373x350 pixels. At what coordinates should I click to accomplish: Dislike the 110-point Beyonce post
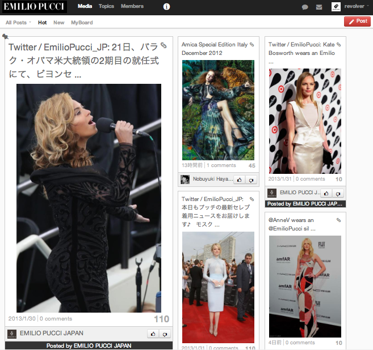165,334
